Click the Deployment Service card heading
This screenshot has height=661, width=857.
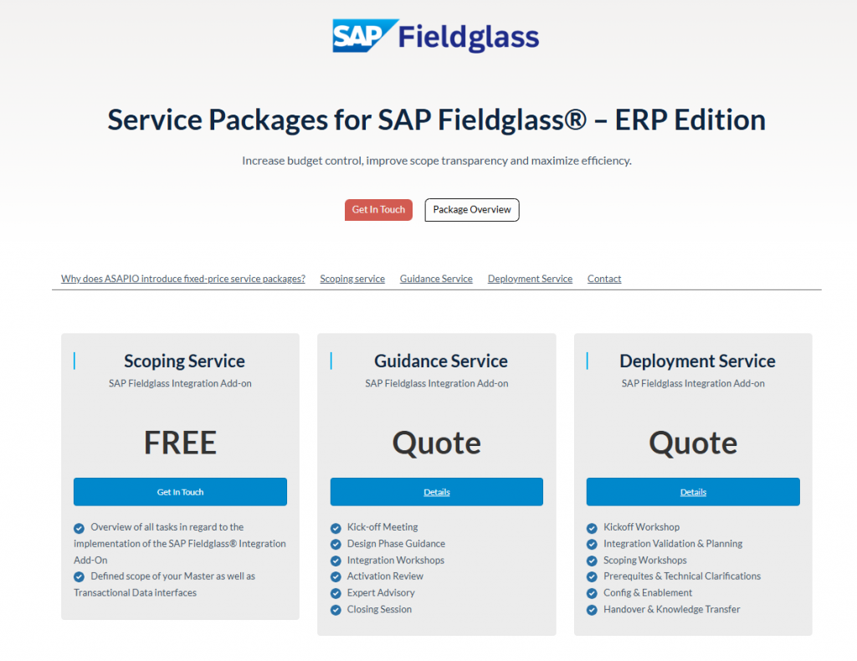coord(697,361)
